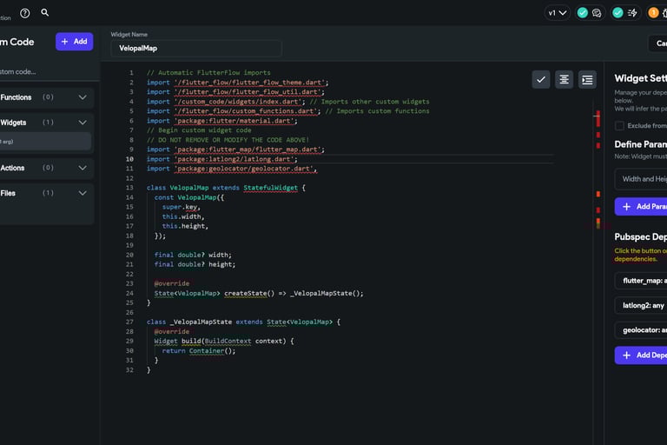Expand the Actions section chevron
Image resolution: width=667 pixels, height=445 pixels.
point(83,168)
